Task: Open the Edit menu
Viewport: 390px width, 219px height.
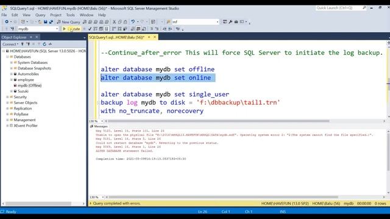Action: point(15,15)
